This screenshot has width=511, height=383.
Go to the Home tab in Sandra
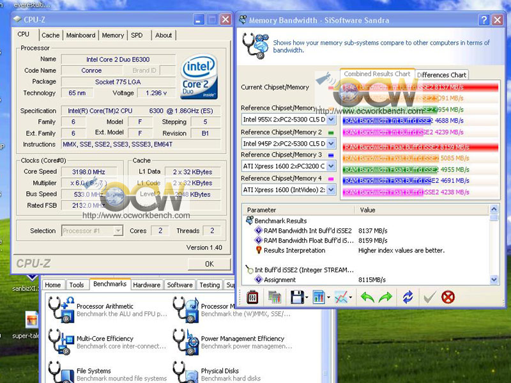(x=53, y=285)
